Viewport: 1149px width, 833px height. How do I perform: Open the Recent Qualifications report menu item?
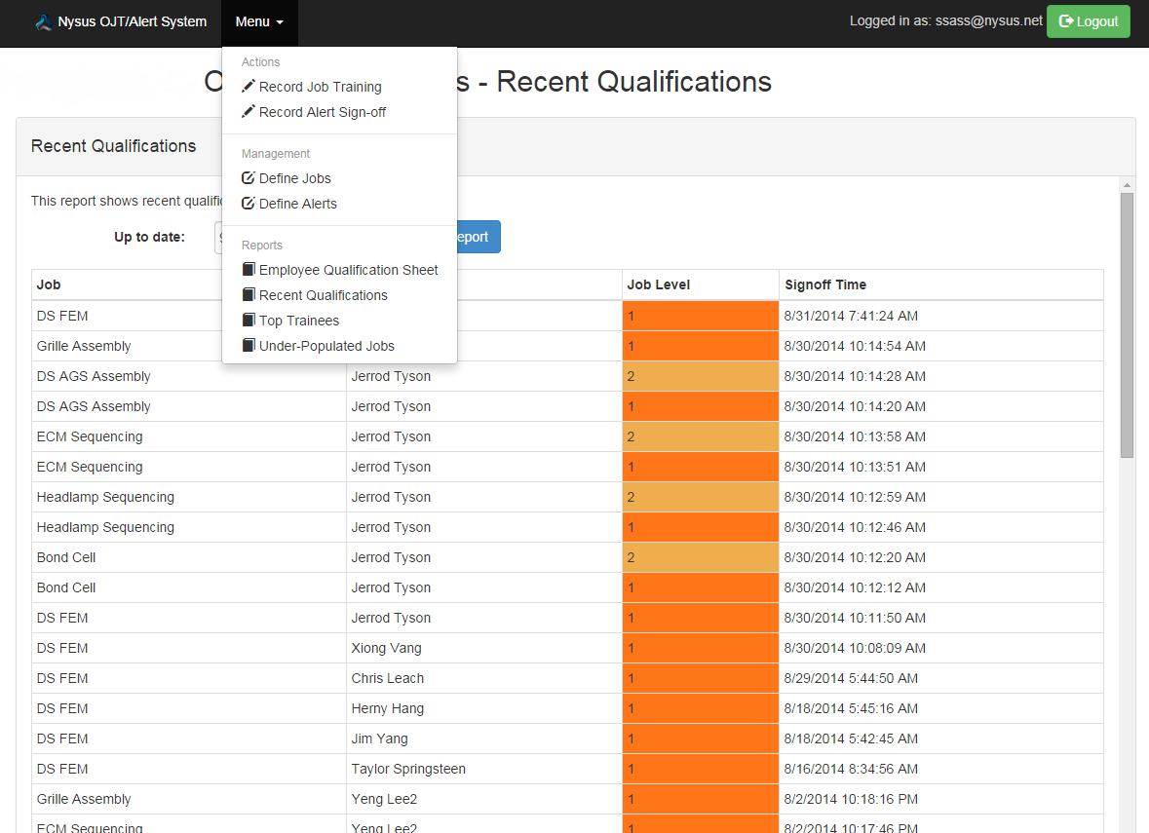(323, 295)
